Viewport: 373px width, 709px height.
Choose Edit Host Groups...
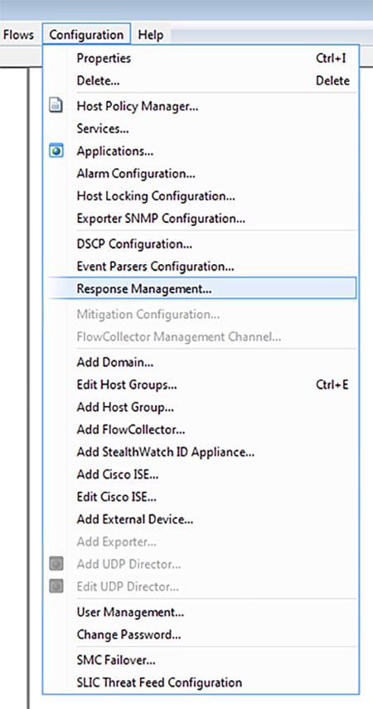(201, 385)
